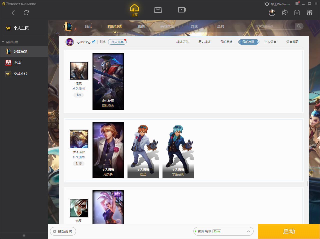Image resolution: width=320 pixels, height=239 pixels.
Task: Open the 掌上WeGame mobile link
Action: point(277,4)
